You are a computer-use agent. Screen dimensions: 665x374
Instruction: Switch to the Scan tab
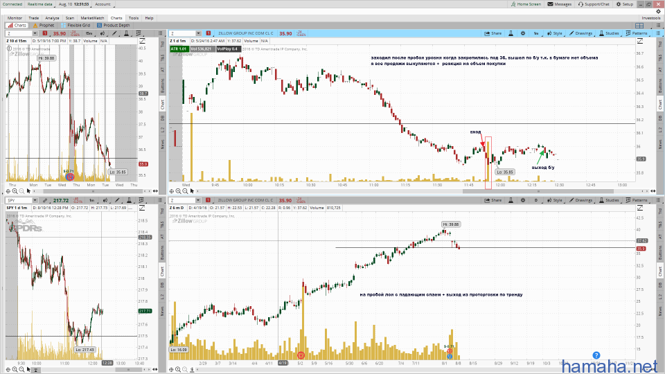(x=69, y=18)
